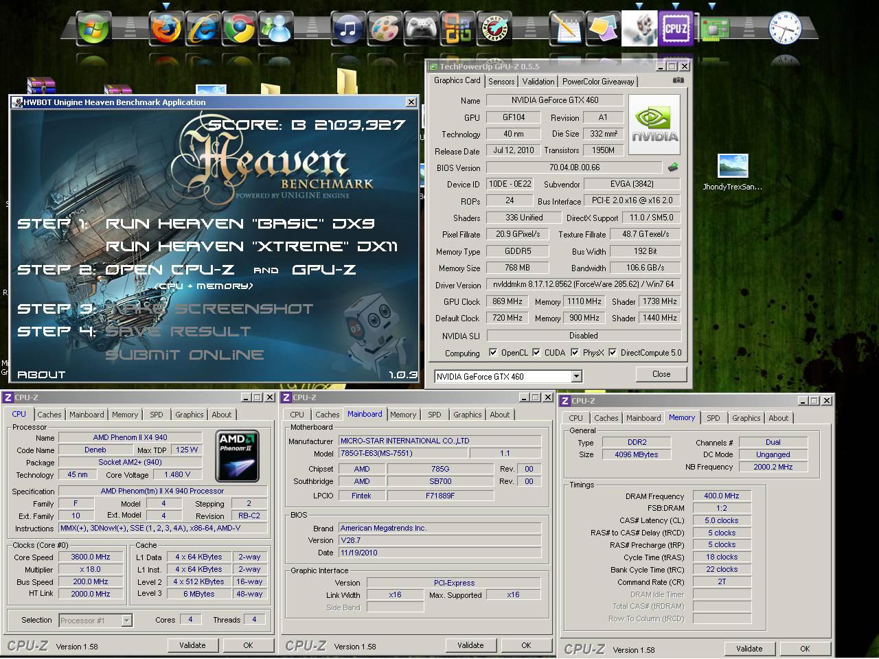
Task: Click the NVIDIA logo in GPU-Z
Action: (x=654, y=124)
